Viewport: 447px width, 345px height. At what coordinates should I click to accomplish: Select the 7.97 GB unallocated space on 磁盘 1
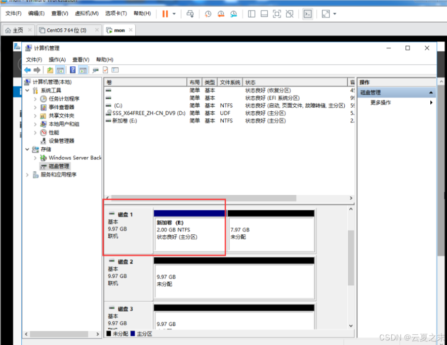[x=271, y=231]
